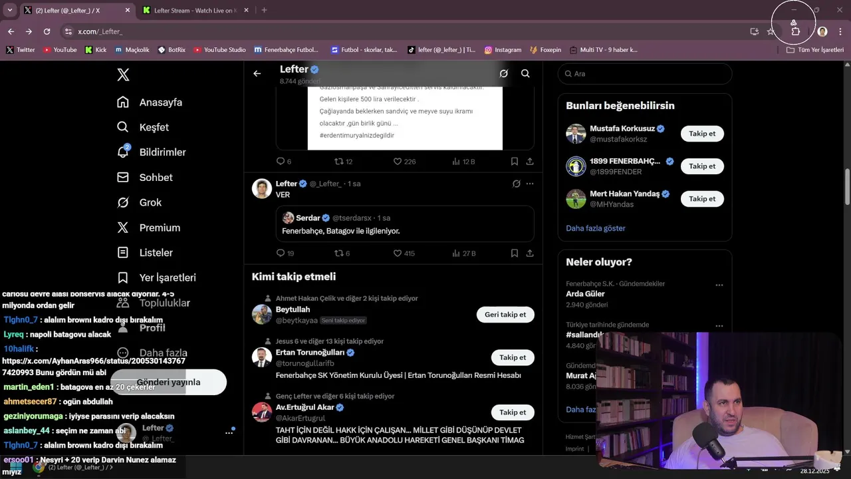Open more options for Arda Güler trend
This screenshot has width=851, height=479.
(x=719, y=285)
